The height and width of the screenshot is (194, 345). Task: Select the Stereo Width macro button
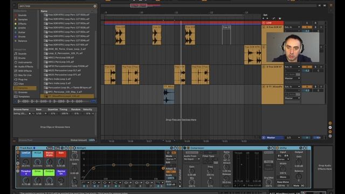tap(49, 154)
